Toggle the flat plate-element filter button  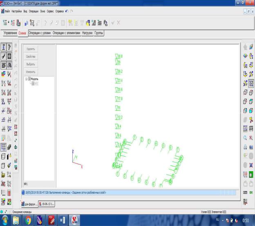coord(3,65)
